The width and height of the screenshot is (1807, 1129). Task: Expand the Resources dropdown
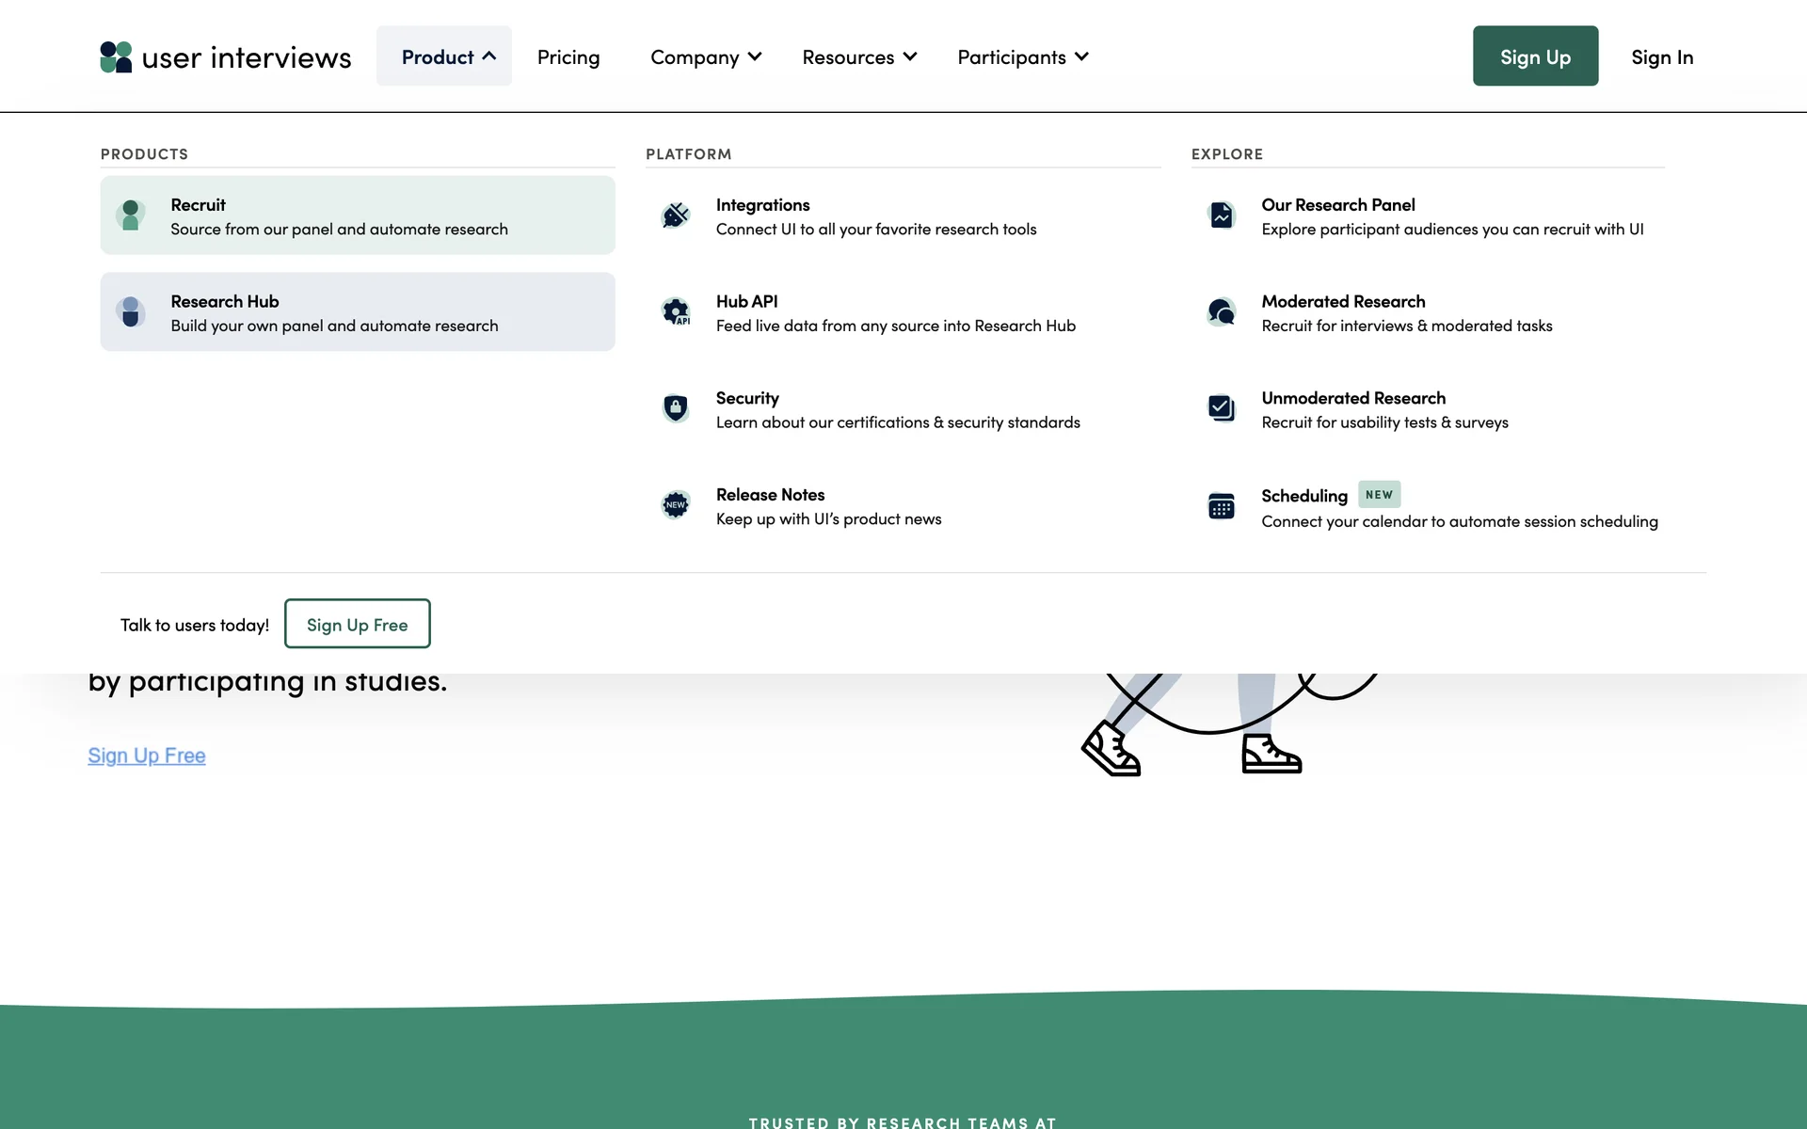click(858, 57)
